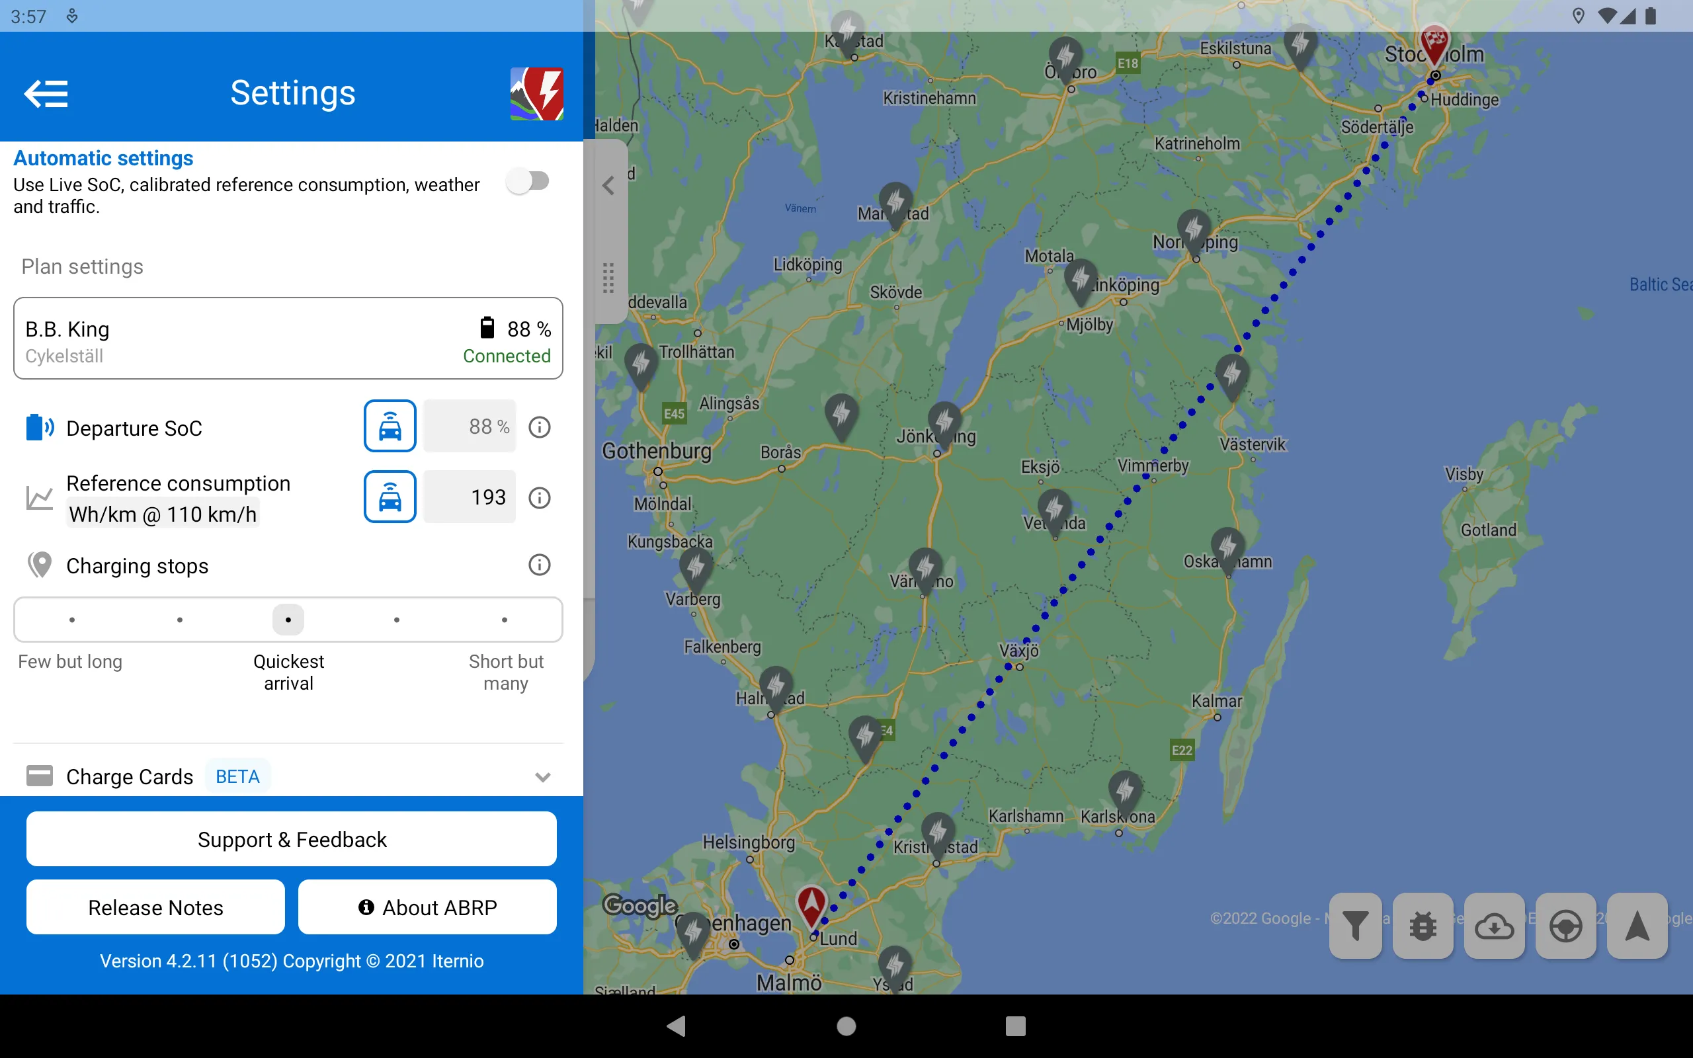Click the collapse panel arrow button
The image size is (1693, 1058).
607,185
